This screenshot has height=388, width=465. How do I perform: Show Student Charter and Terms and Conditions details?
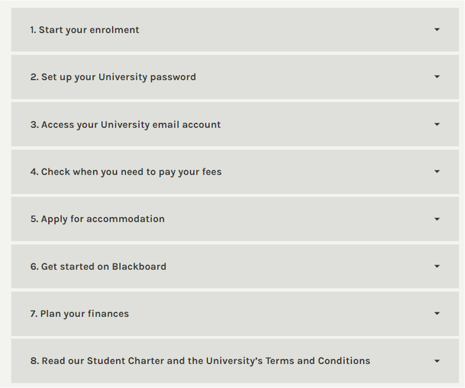pos(200,361)
